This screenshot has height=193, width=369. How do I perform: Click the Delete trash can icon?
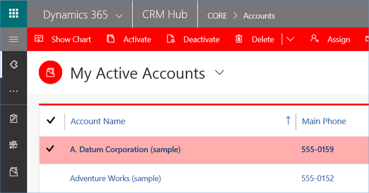pos(239,39)
